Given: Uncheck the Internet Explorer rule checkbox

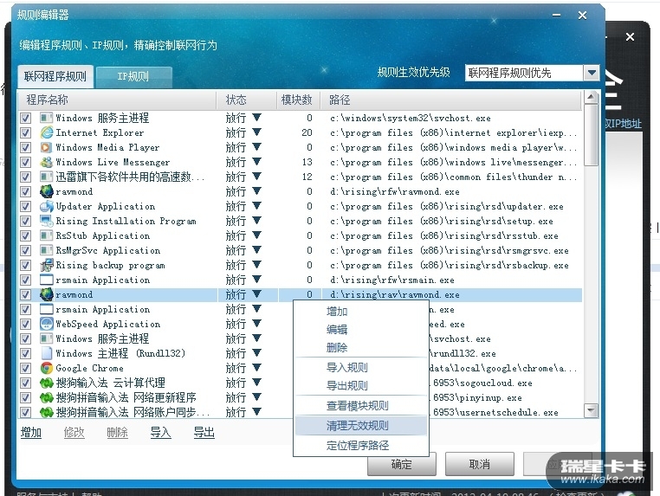Looking at the screenshot, I should coord(26,132).
